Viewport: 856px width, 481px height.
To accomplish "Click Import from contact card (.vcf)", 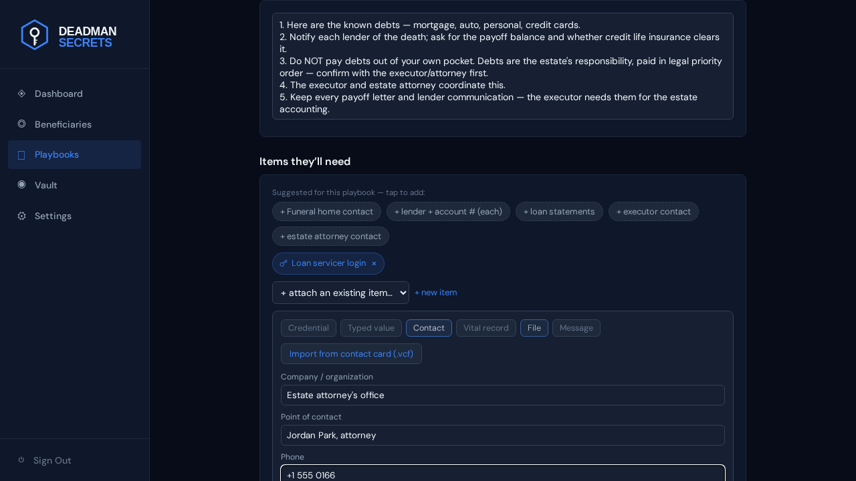I will 351,354.
